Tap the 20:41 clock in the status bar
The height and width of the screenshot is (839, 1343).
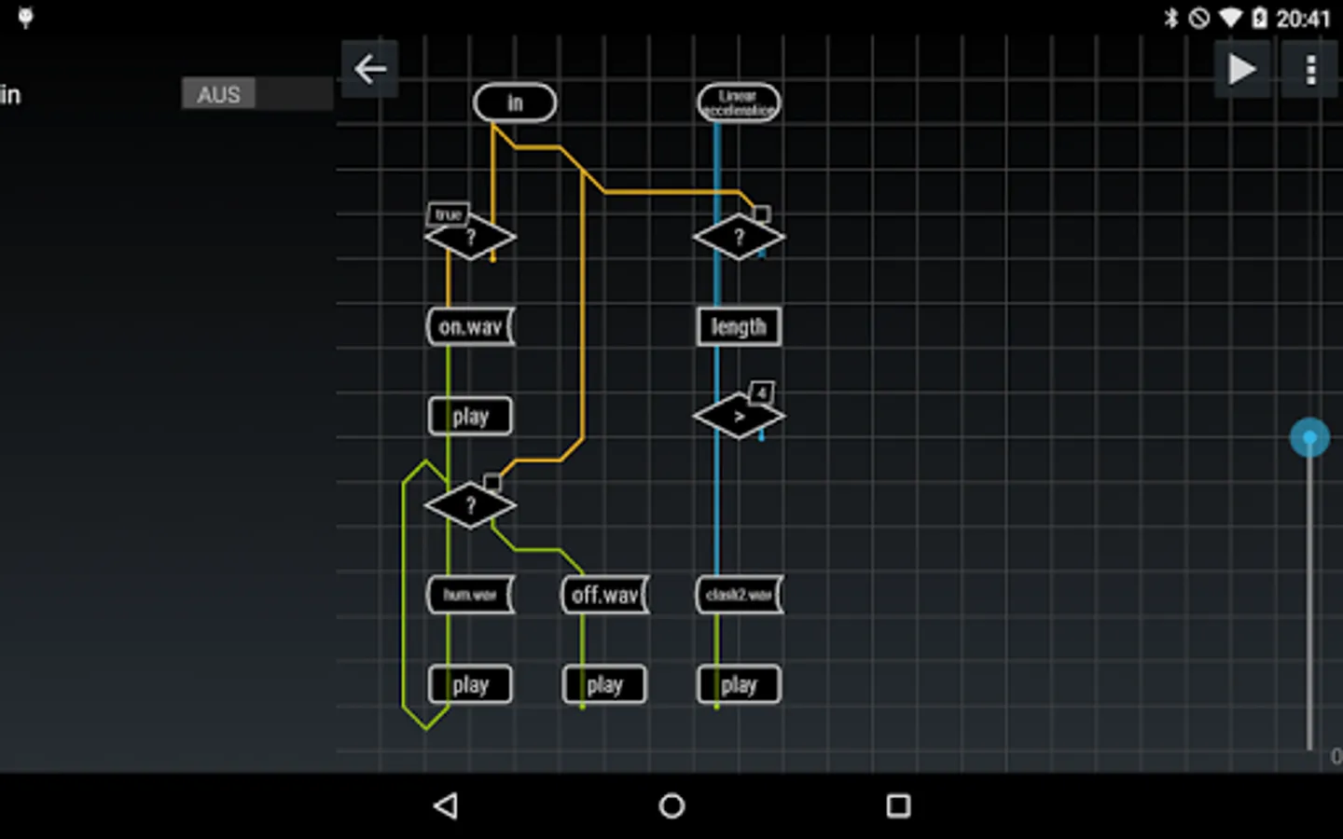pyautogui.click(x=1303, y=19)
